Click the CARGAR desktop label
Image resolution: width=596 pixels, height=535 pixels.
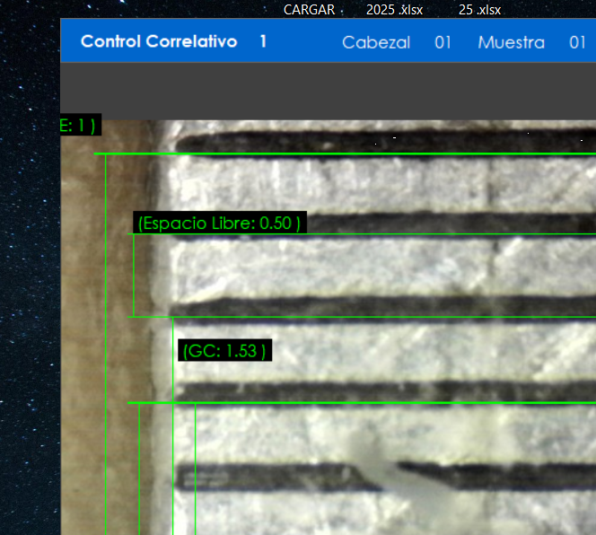(x=309, y=10)
